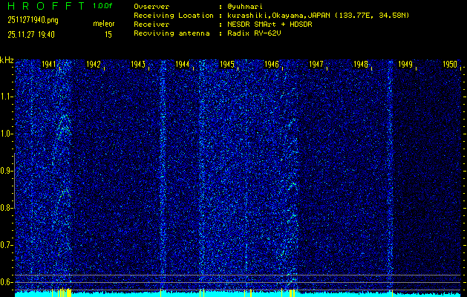Click the 'Receiving Location' label
The image size is (467, 297).
(x=174, y=16)
